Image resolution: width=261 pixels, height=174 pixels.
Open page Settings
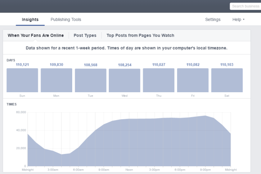tap(213, 20)
